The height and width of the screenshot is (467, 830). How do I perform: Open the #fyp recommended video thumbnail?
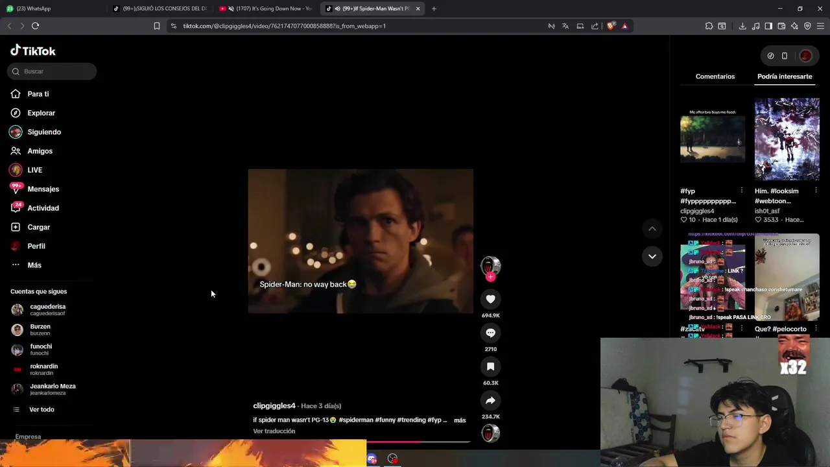(713, 139)
